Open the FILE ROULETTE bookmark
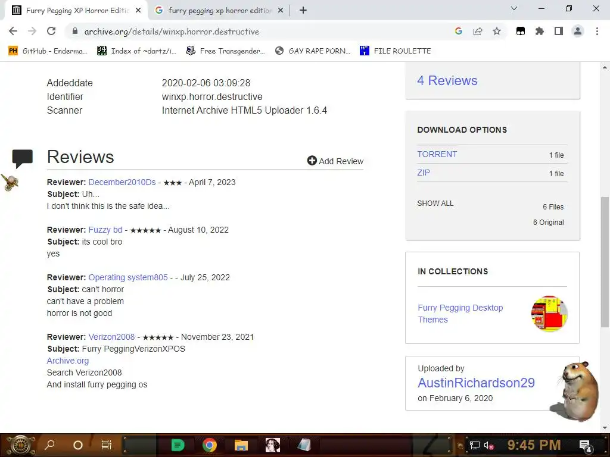 pyautogui.click(x=396, y=51)
